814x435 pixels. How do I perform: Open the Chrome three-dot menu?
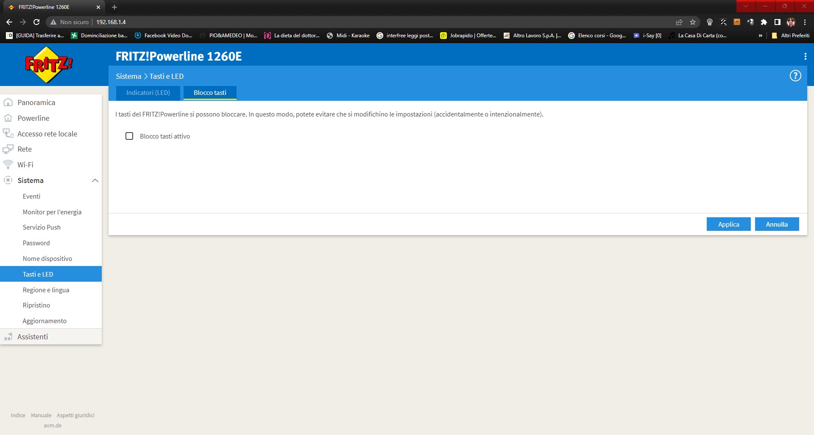point(805,22)
